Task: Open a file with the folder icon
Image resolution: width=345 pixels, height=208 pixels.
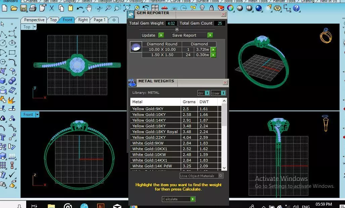Action: 14,8
